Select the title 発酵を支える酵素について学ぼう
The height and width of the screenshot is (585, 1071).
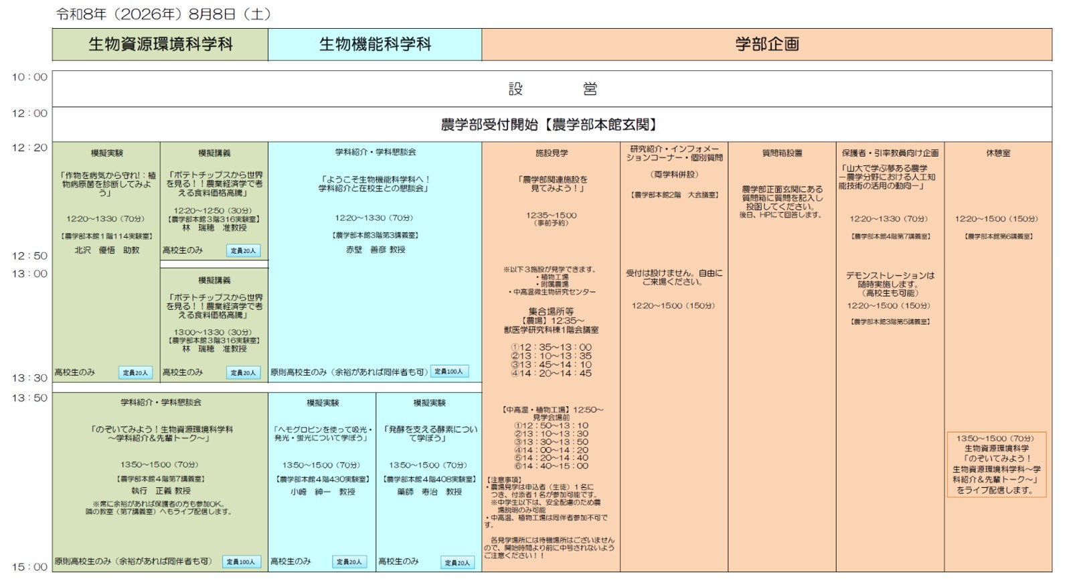click(429, 434)
